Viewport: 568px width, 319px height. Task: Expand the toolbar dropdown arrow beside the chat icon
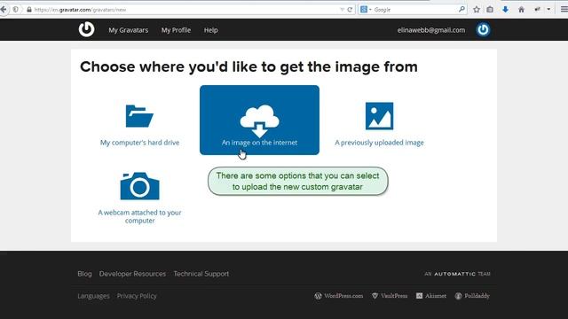(x=548, y=10)
